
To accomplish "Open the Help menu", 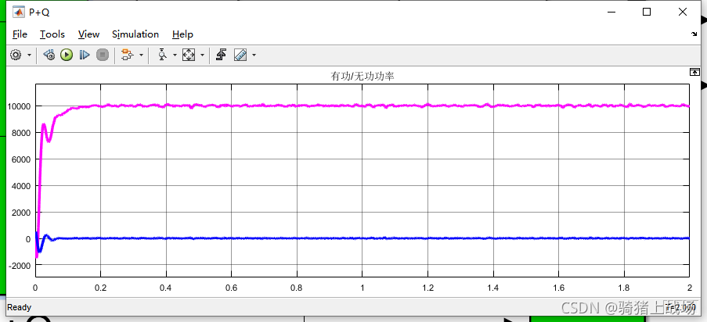I will pos(182,34).
